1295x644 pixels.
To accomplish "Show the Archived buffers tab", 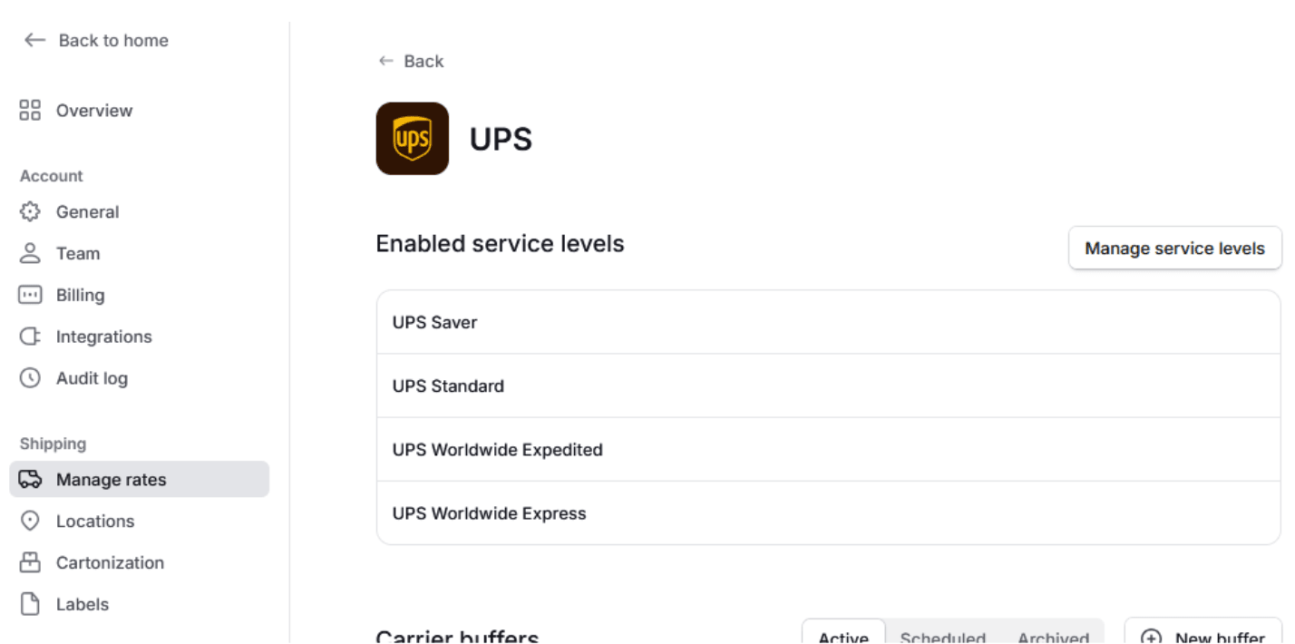I will [1053, 636].
